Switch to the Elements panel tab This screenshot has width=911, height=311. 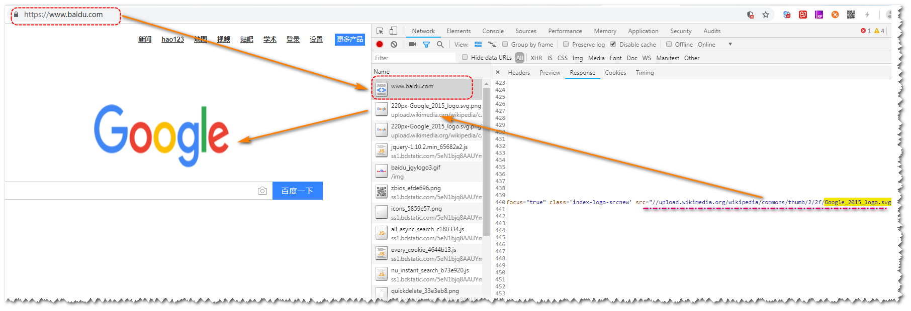[x=459, y=31]
